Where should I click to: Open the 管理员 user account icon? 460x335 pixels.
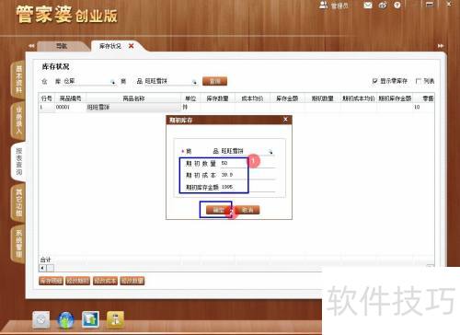pyautogui.click(x=324, y=6)
